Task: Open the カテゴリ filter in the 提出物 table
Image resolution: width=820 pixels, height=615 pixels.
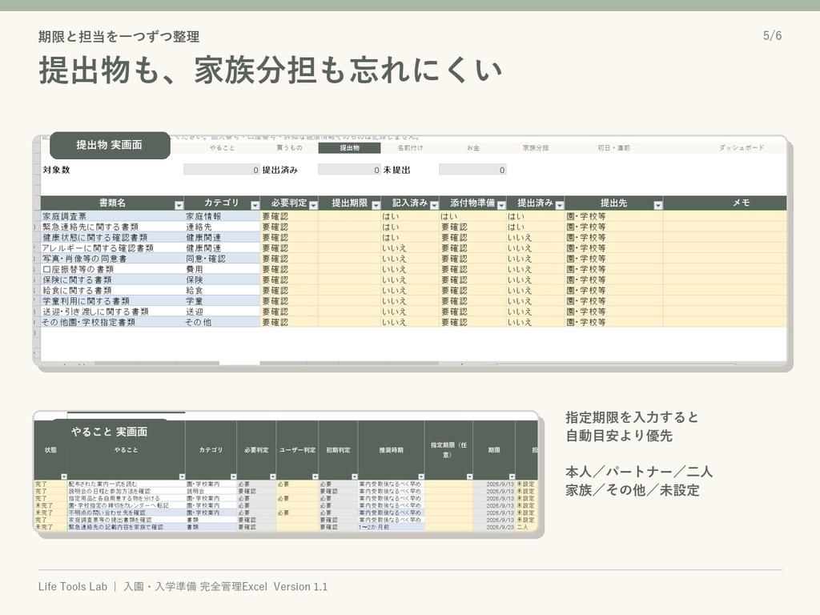Action: (255, 206)
